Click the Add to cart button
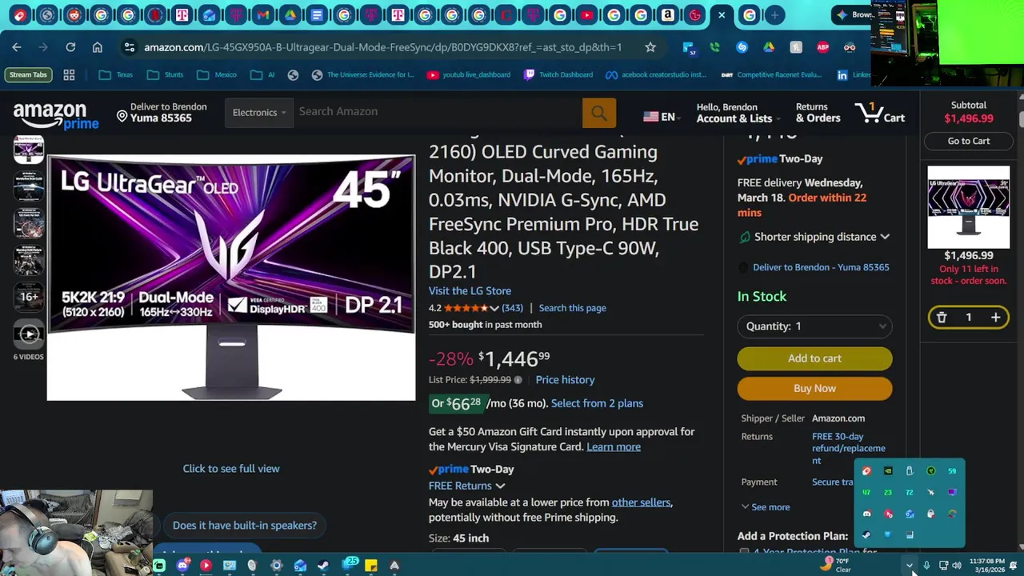Viewport: 1024px width, 576px height. (814, 358)
